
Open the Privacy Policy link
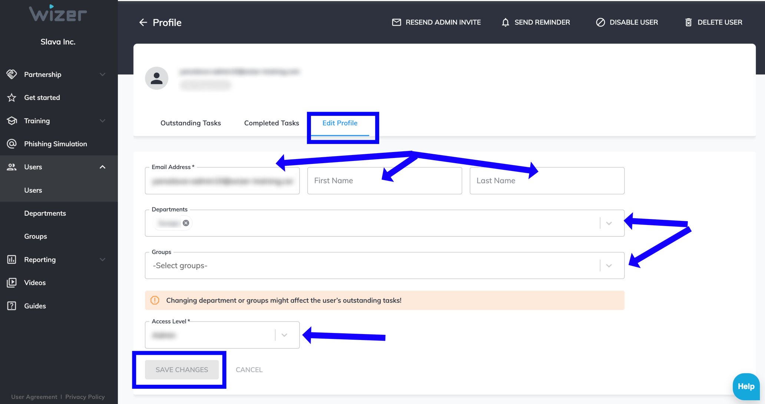point(85,397)
